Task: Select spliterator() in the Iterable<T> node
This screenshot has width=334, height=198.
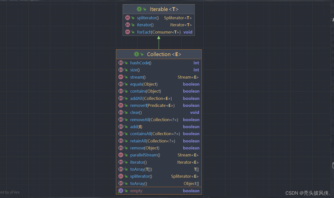Action: (148, 18)
